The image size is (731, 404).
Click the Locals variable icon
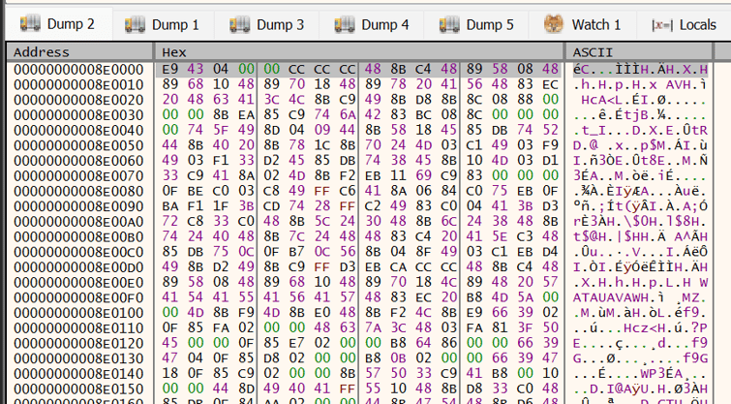pos(662,25)
